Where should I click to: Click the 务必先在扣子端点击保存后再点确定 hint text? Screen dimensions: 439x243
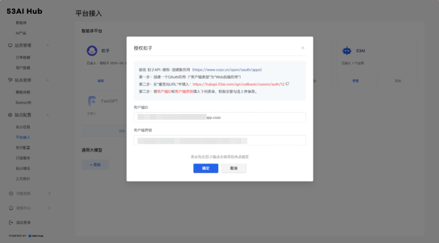pos(220,157)
